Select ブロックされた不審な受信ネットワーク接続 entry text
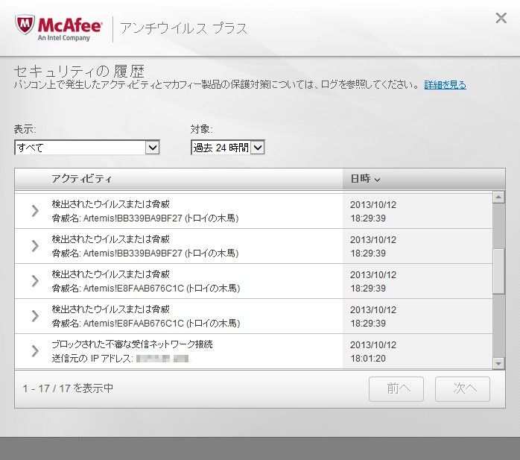 click(132, 344)
